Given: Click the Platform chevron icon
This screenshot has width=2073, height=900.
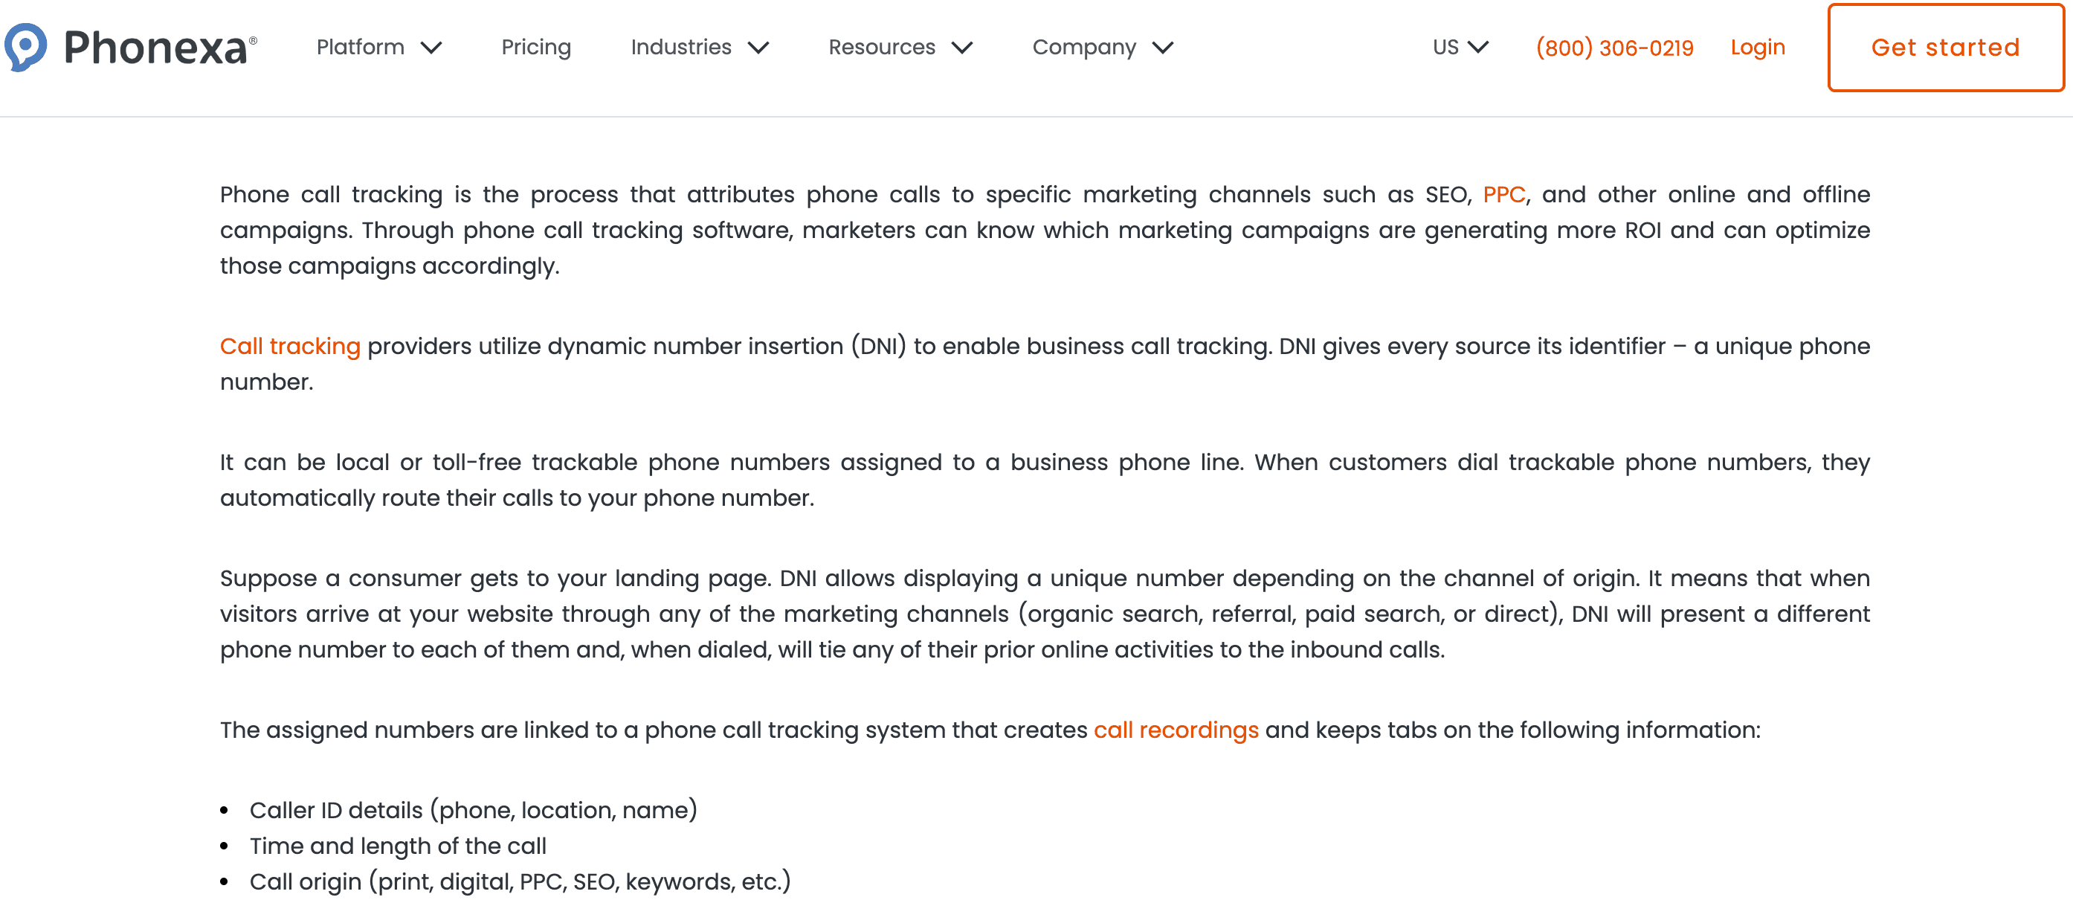Looking at the screenshot, I should coord(433,48).
